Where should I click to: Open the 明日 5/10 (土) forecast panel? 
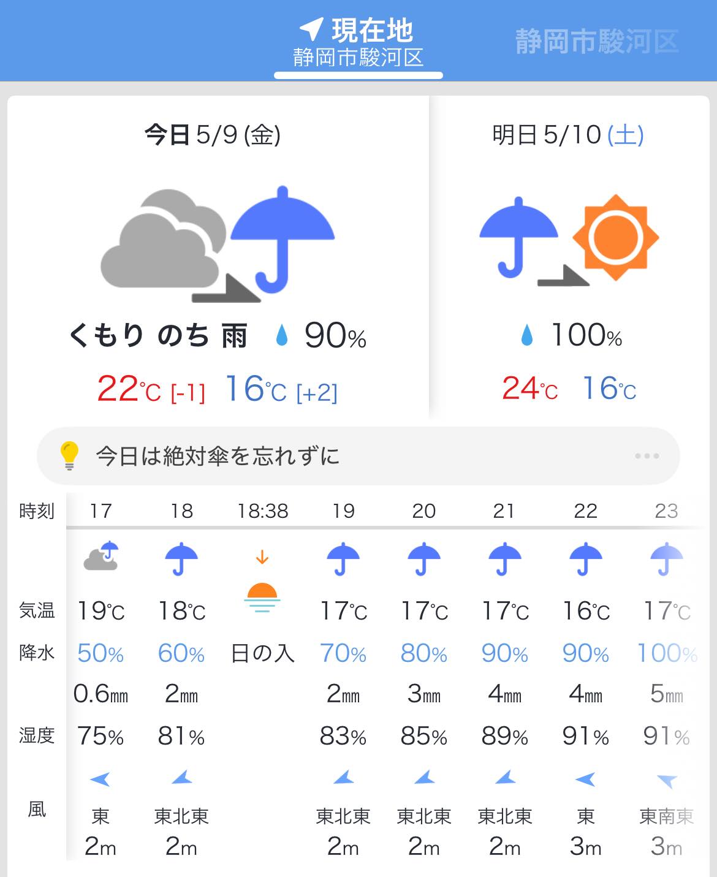click(x=569, y=257)
